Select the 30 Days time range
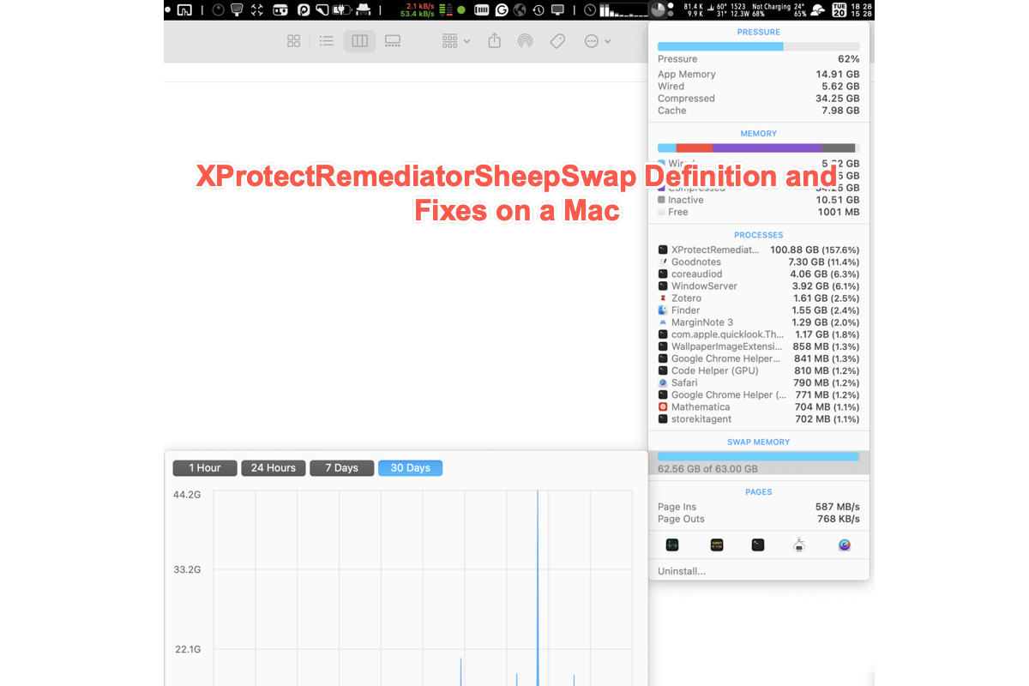Viewport: 1029px width, 686px height. point(410,467)
